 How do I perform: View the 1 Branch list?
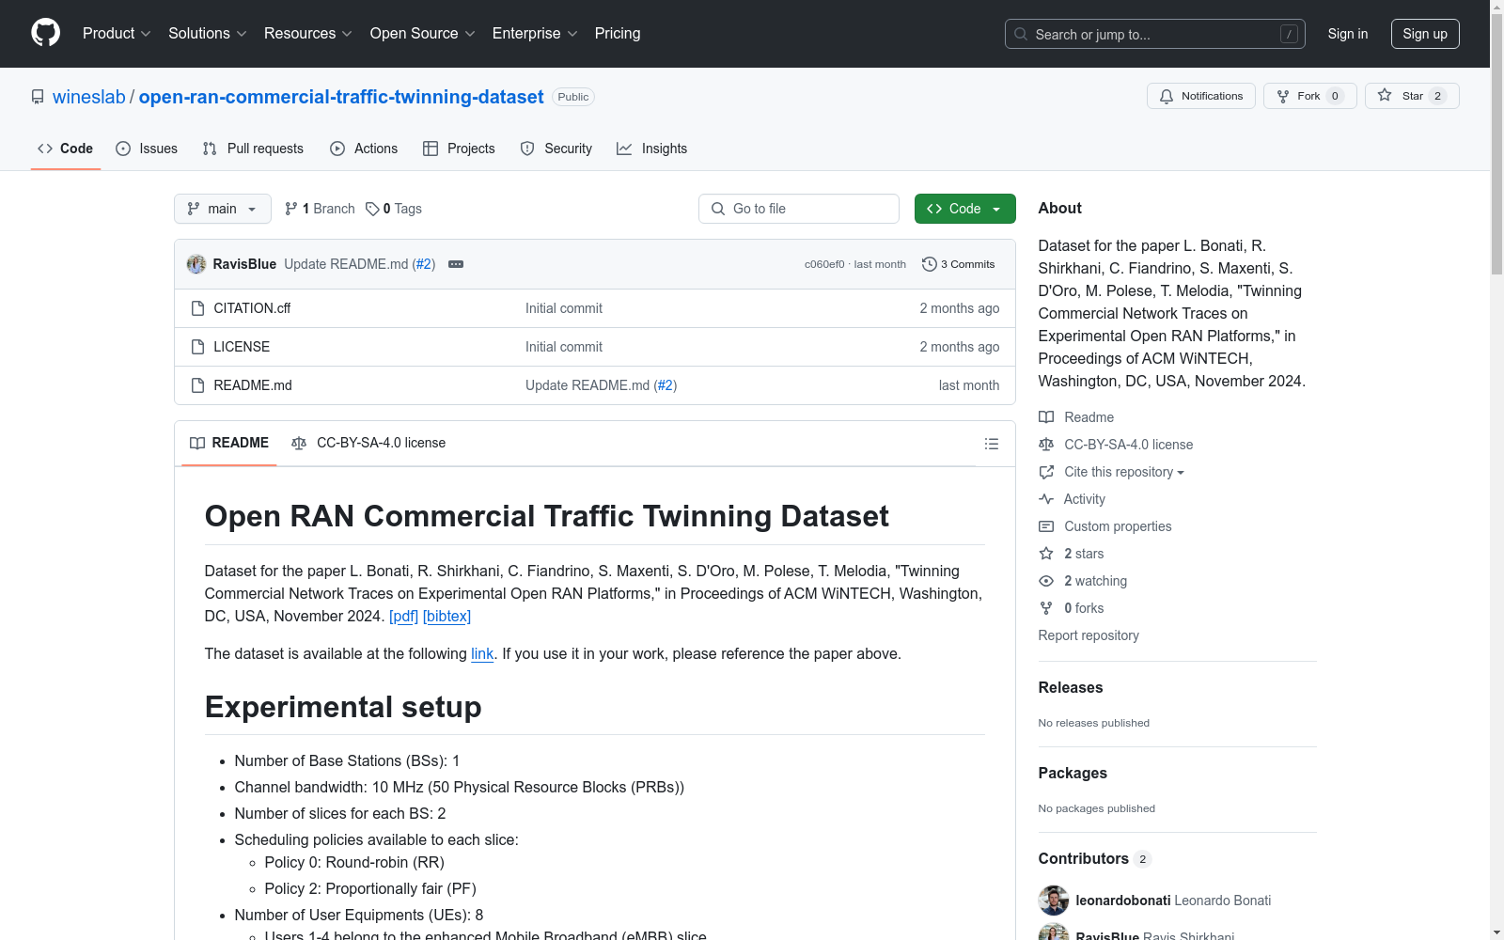[320, 209]
